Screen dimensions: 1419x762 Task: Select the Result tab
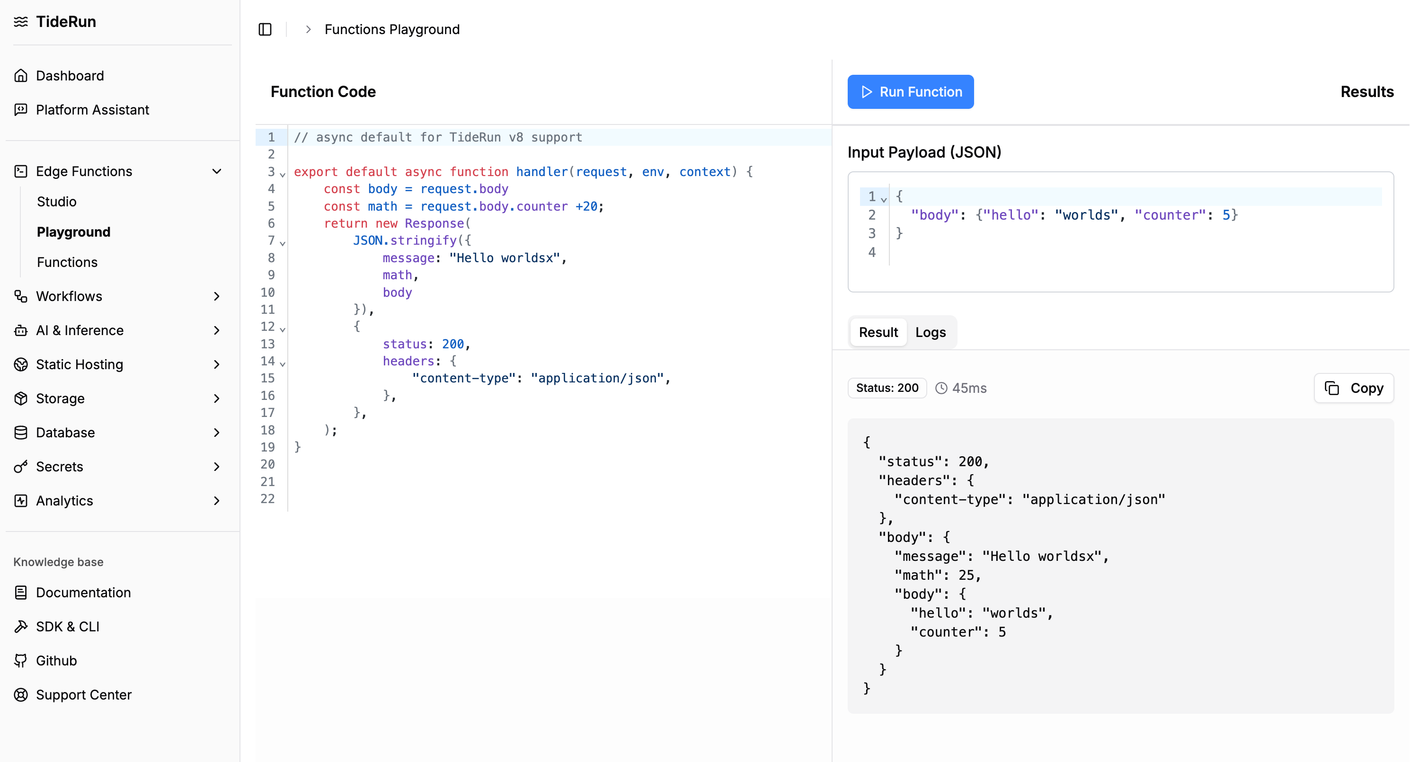click(x=878, y=332)
